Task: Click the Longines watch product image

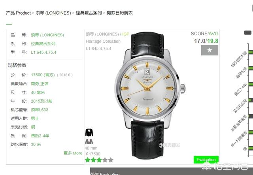Action: tap(150, 95)
